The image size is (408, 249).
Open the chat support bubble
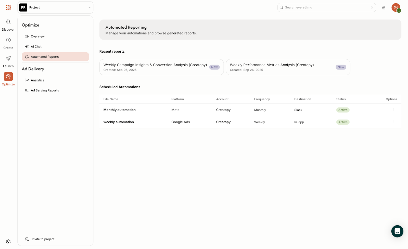(397, 231)
